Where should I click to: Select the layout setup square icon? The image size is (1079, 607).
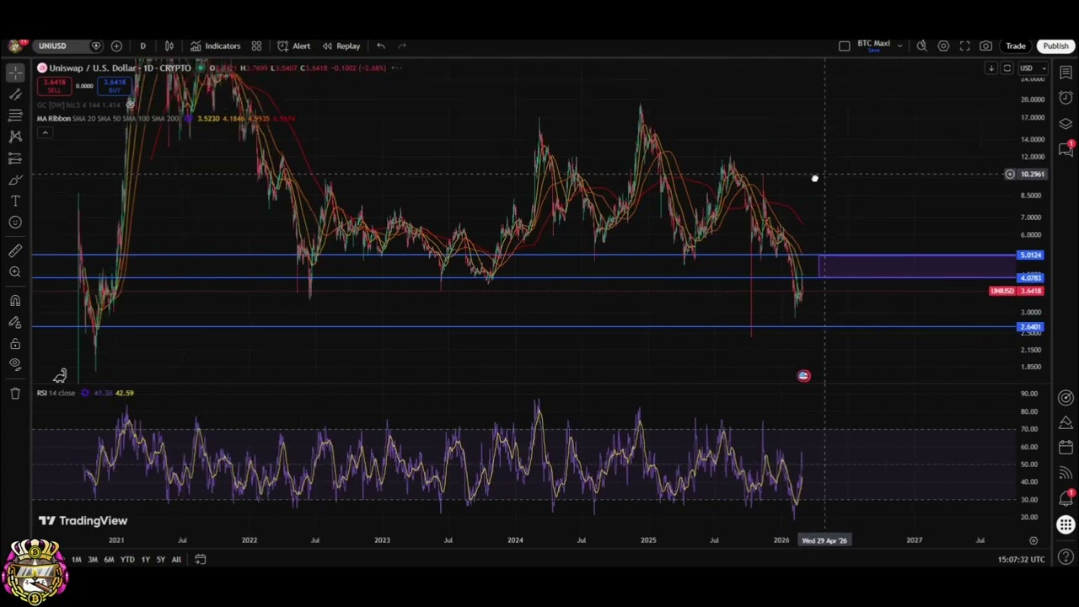point(844,46)
